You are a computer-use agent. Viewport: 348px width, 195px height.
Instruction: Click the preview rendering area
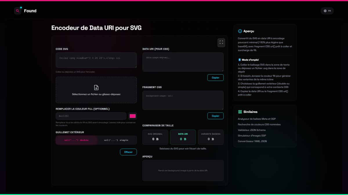(x=183, y=170)
